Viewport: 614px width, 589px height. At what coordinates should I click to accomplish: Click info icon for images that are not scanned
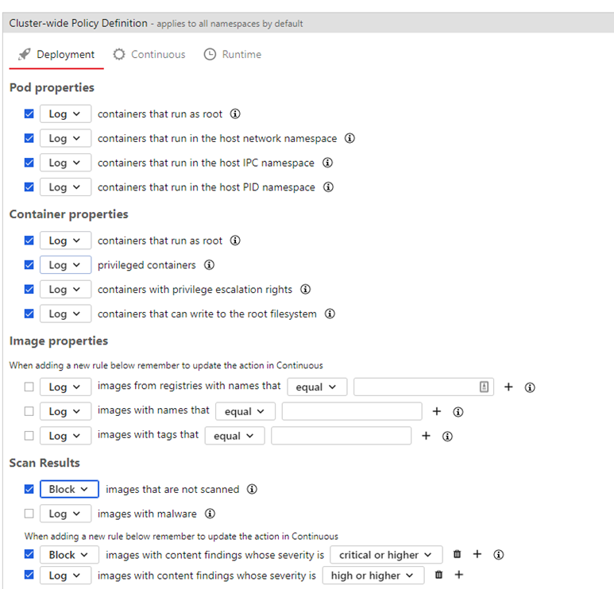click(x=252, y=490)
